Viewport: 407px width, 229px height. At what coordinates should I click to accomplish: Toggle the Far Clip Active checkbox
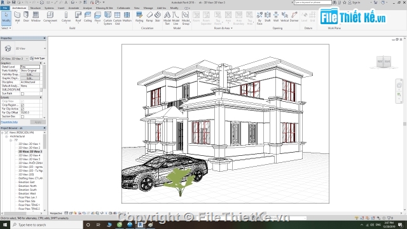23,109
